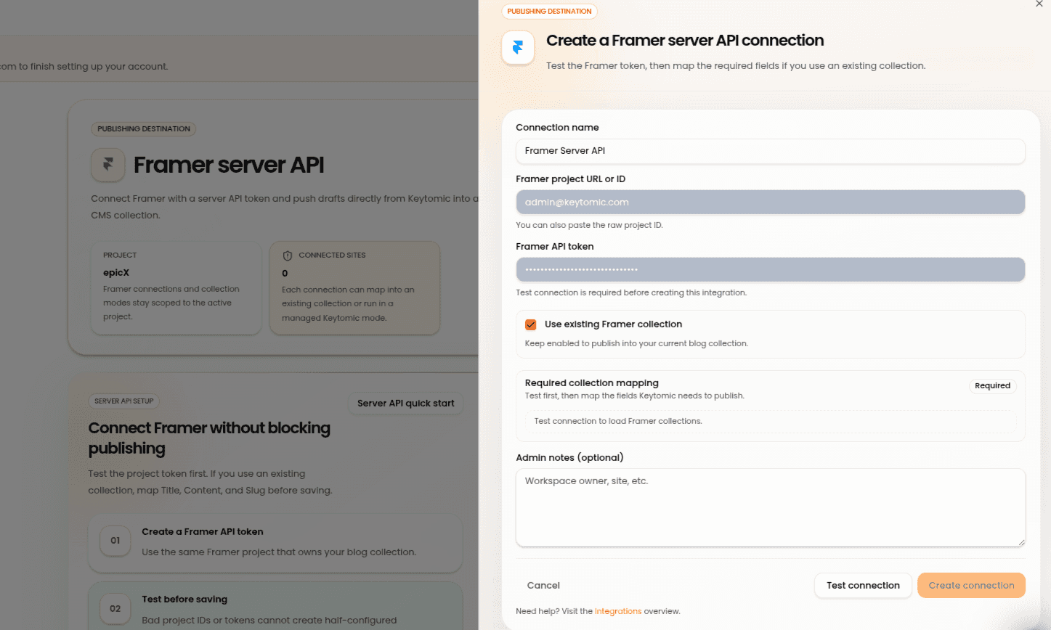Click the Framer logo beside Framer server API heading
This screenshot has width=1051, height=630.
tap(108, 165)
